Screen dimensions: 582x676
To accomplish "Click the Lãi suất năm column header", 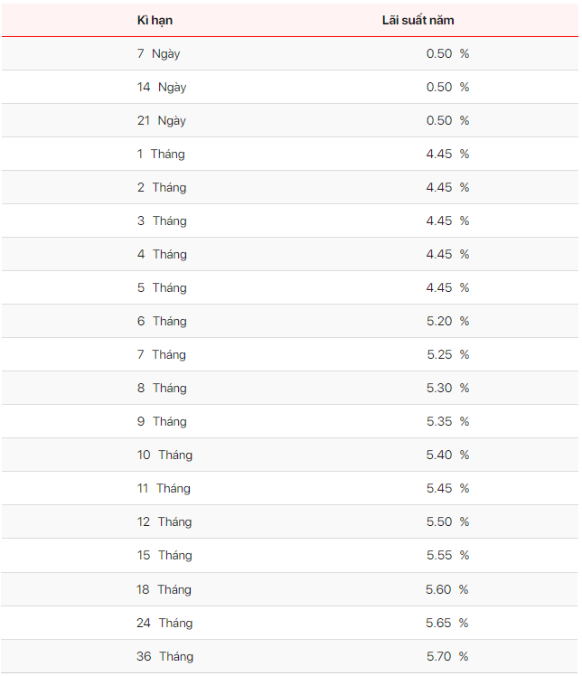I will [x=418, y=20].
